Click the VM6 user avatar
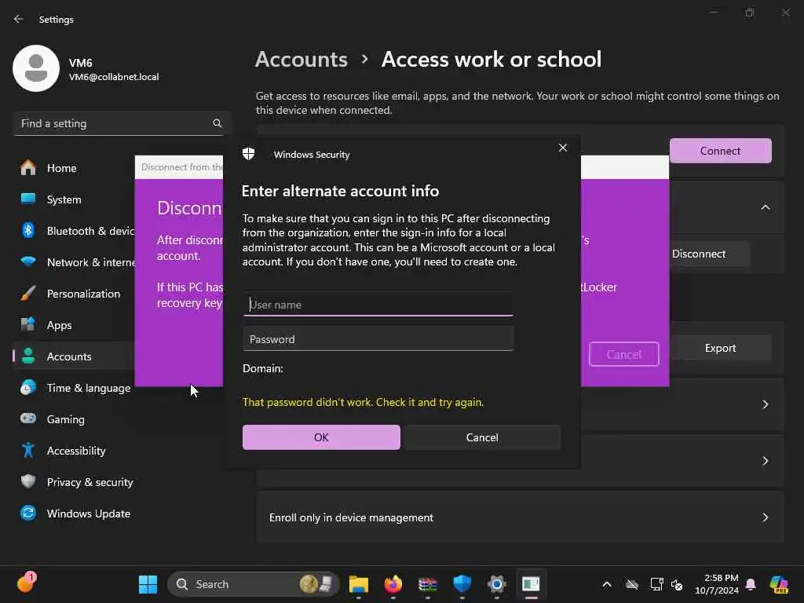The height and width of the screenshot is (603, 804). click(x=36, y=68)
